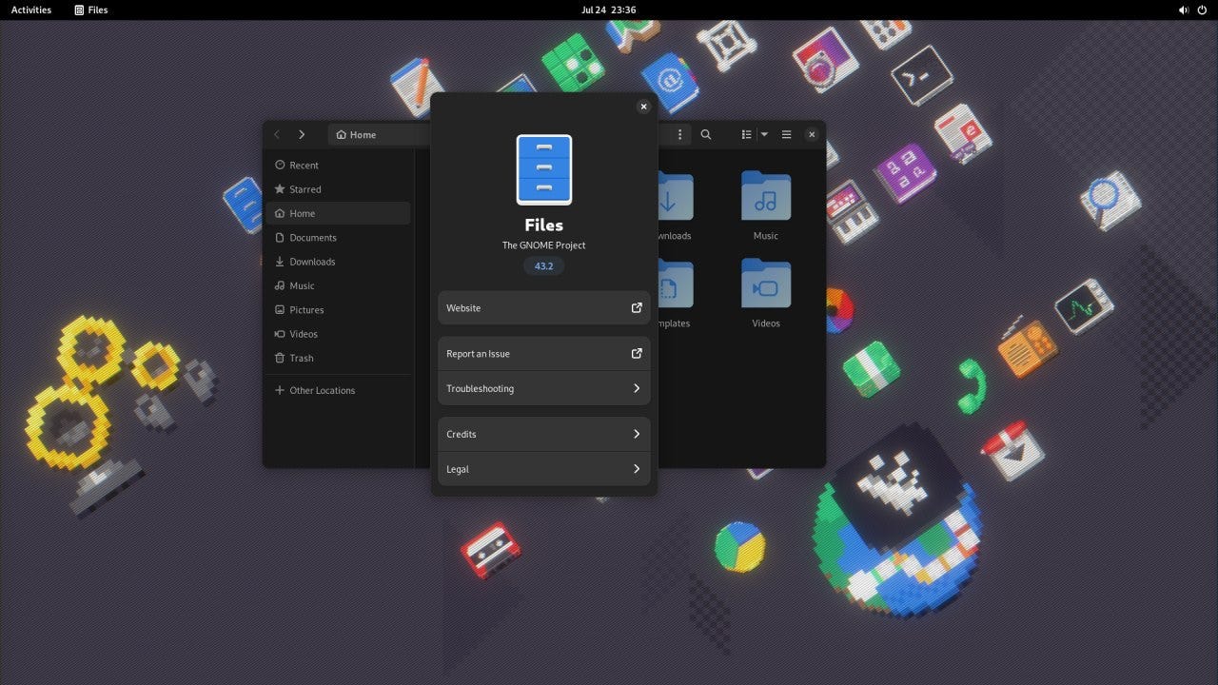
Task: Open the Activities overview
Action: tap(31, 10)
